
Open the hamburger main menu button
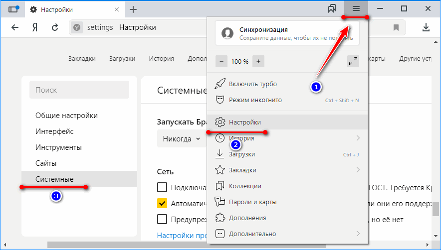(356, 9)
